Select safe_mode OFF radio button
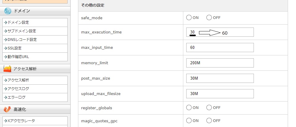 [209, 17]
